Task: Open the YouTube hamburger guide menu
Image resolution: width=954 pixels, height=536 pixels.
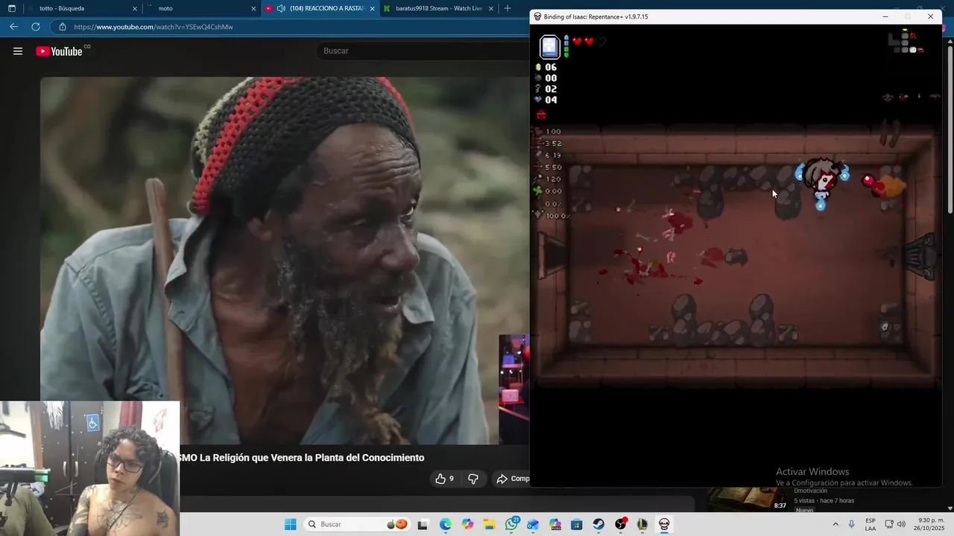Action: pos(17,51)
